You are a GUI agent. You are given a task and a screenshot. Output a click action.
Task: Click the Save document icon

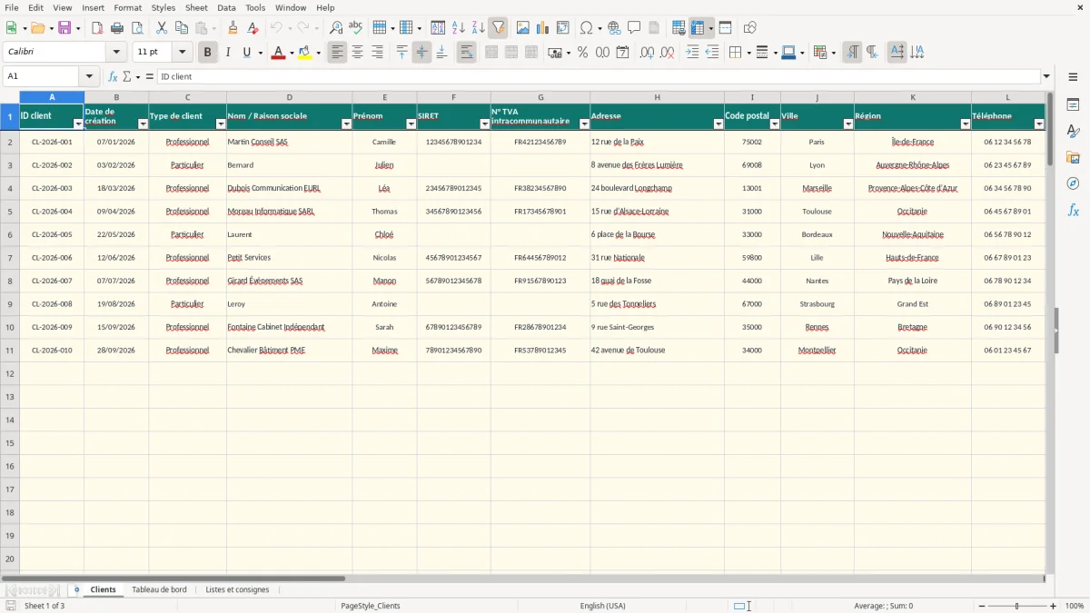click(x=64, y=28)
